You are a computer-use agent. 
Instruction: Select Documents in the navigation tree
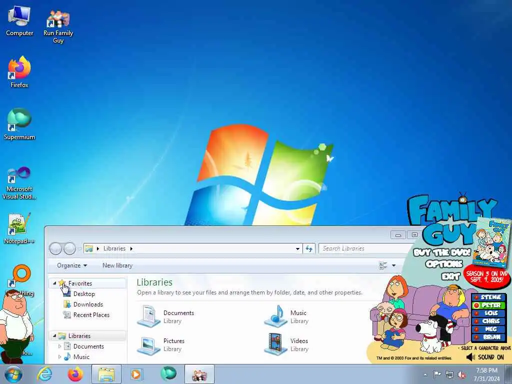[x=88, y=346]
